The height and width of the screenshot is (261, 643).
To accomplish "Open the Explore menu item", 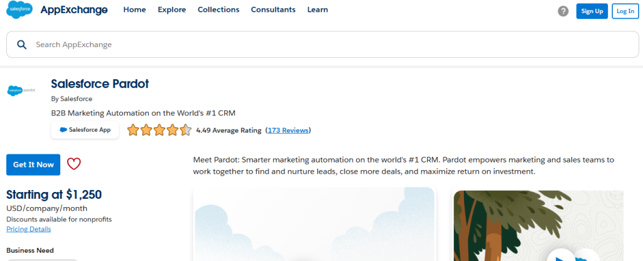I will [x=172, y=10].
